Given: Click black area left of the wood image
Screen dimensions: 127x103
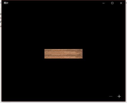Looking at the screenshot, I should coord(23,54).
